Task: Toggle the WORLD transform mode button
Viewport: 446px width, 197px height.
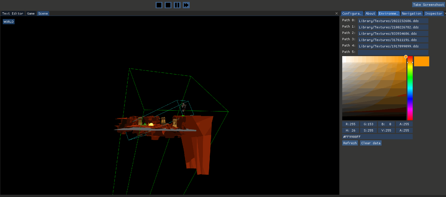Action: [x=9, y=22]
